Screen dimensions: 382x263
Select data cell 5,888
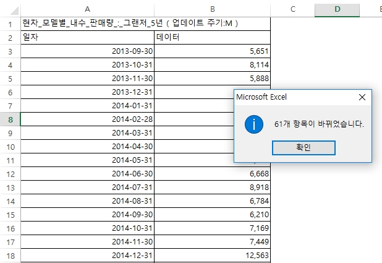tap(212, 79)
